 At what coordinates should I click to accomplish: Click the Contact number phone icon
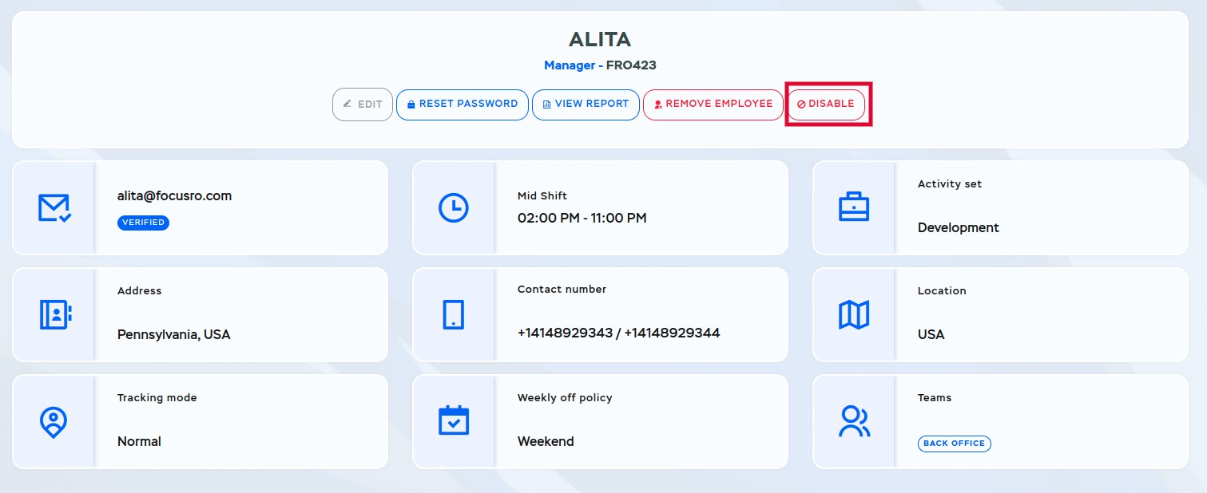coord(454,314)
